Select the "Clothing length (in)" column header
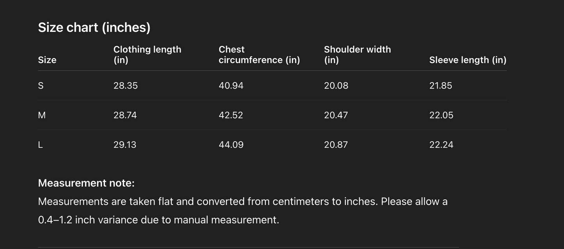The image size is (564, 249). point(147,55)
